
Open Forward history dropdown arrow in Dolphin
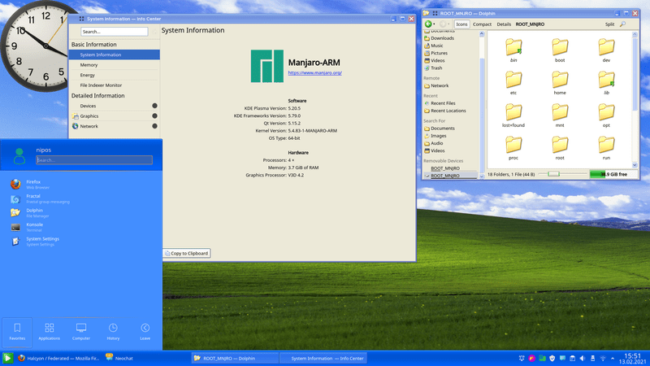coord(448,24)
